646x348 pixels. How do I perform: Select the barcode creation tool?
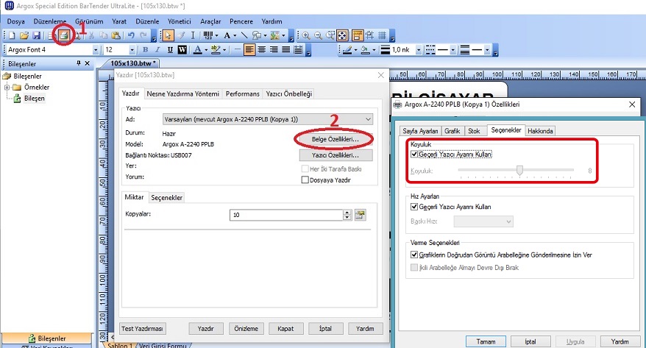[209, 35]
